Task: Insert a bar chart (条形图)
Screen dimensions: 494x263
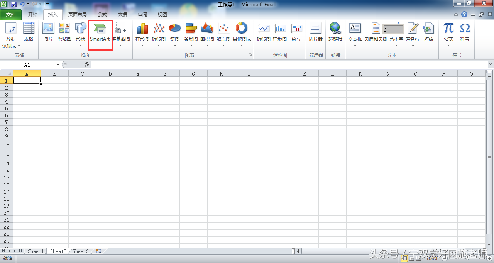Action: [x=191, y=34]
